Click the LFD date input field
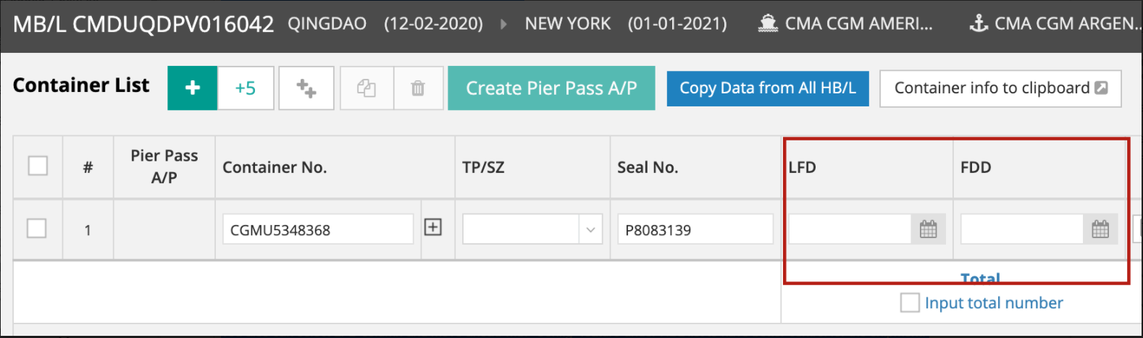 [x=849, y=229]
